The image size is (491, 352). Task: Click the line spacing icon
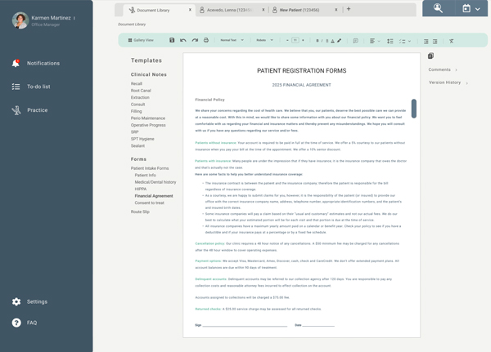point(390,41)
